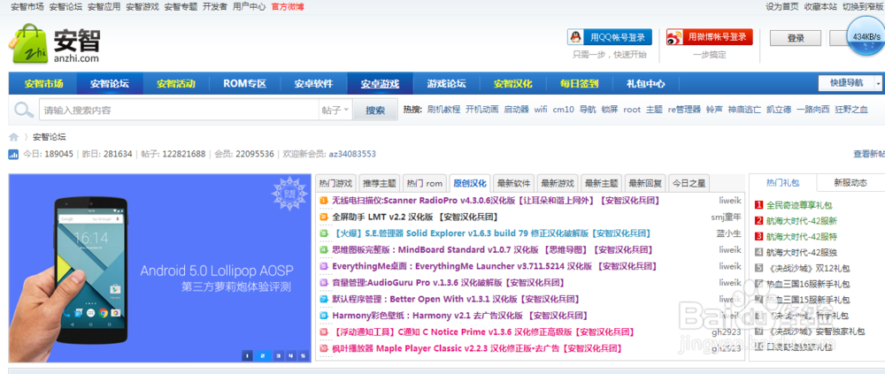Select banner slide indicator 2
Viewport: 885px width, 374px height.
click(x=263, y=355)
